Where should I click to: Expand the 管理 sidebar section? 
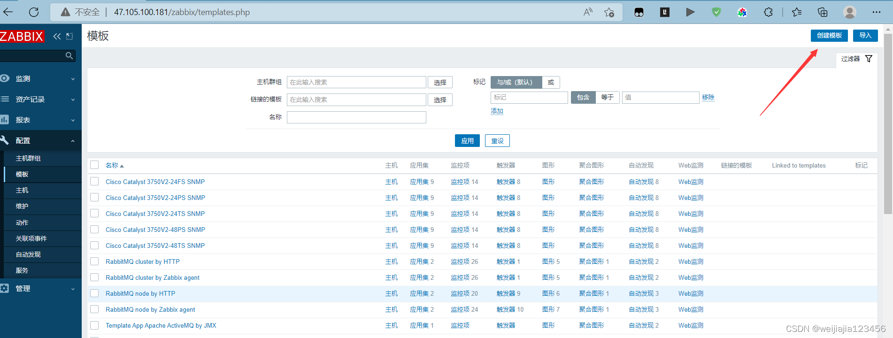41,288
